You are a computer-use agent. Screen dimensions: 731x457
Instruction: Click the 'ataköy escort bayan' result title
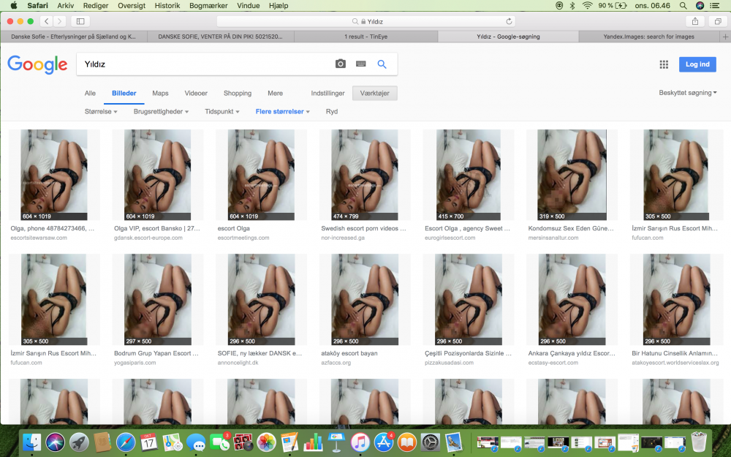[x=349, y=353]
